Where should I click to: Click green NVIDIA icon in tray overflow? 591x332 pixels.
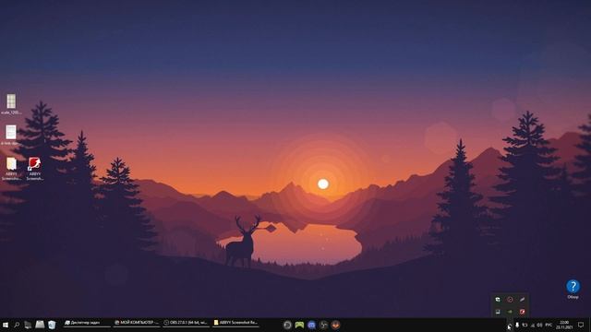coord(510,312)
